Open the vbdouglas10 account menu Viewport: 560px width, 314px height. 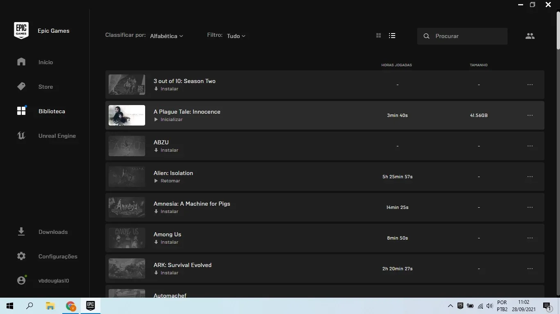pos(43,281)
